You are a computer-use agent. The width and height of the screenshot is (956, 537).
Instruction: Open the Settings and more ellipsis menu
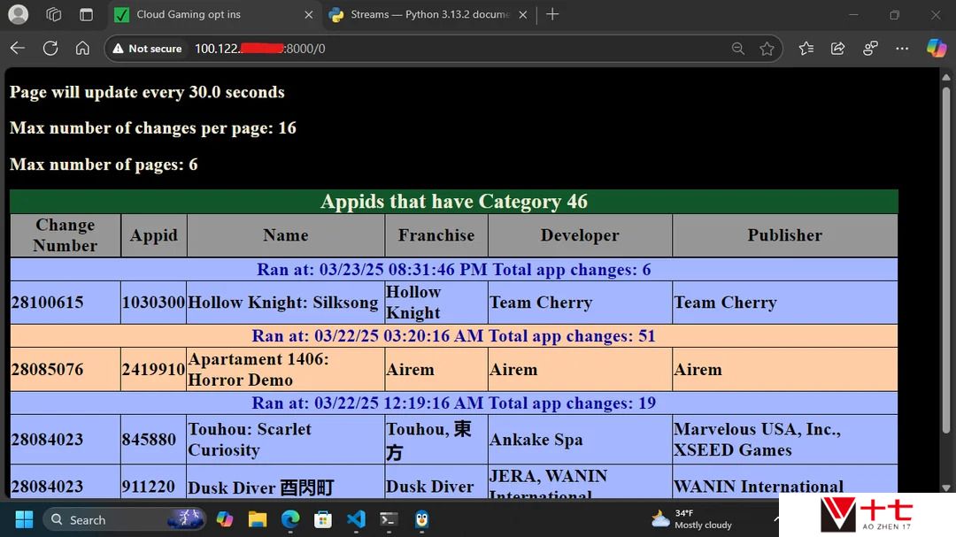click(x=902, y=48)
